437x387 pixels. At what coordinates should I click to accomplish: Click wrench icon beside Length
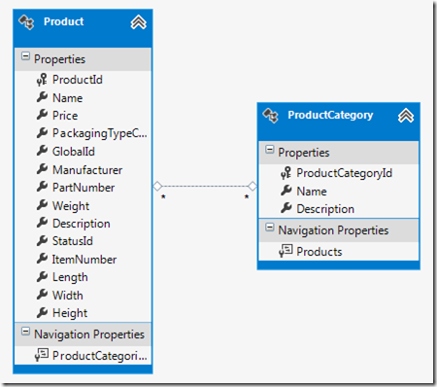[42, 276]
